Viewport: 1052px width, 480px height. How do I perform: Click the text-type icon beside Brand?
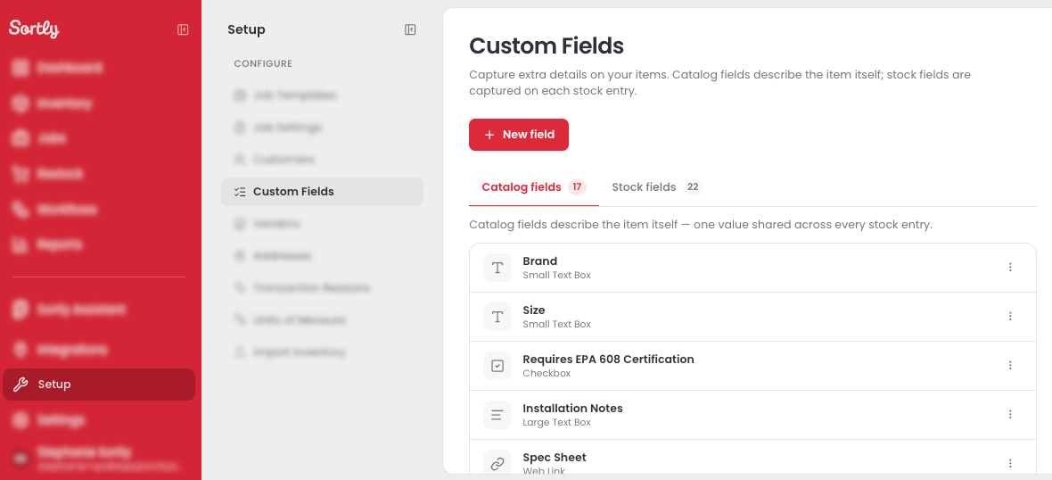[497, 268]
